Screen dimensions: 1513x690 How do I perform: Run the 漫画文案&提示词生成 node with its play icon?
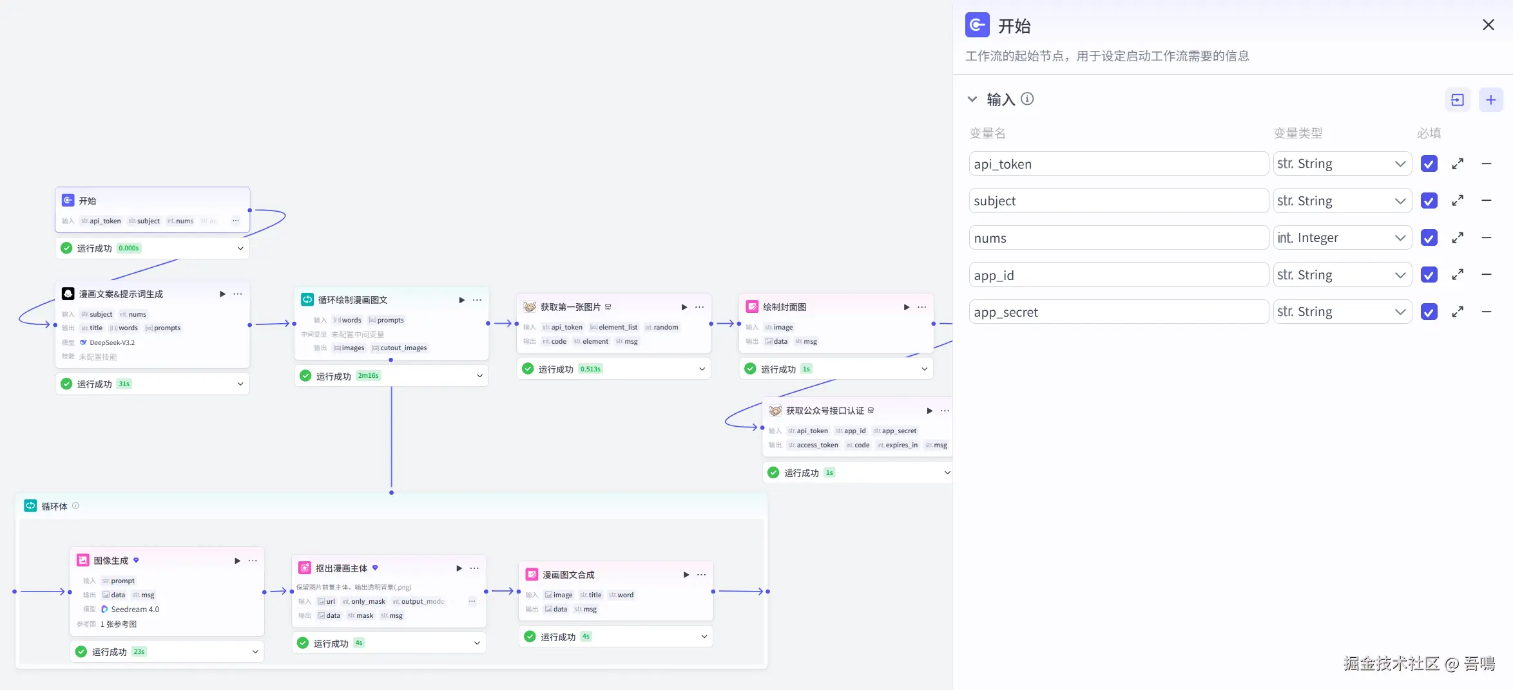coord(222,294)
